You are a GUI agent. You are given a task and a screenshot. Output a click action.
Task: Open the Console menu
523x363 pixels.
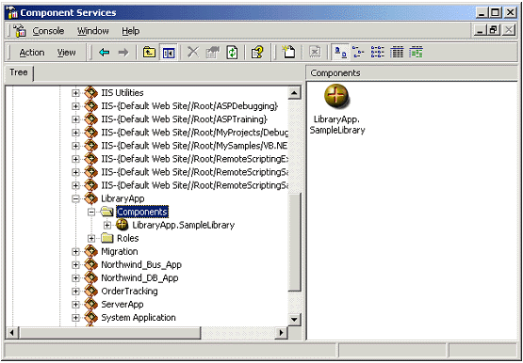(x=48, y=31)
